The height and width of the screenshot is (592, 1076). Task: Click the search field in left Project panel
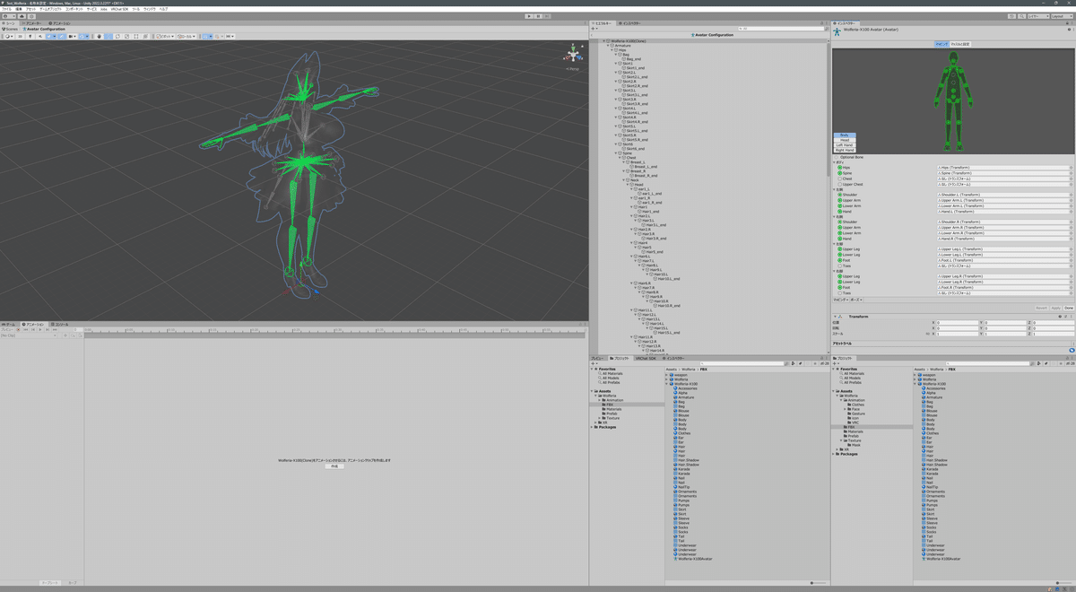742,363
